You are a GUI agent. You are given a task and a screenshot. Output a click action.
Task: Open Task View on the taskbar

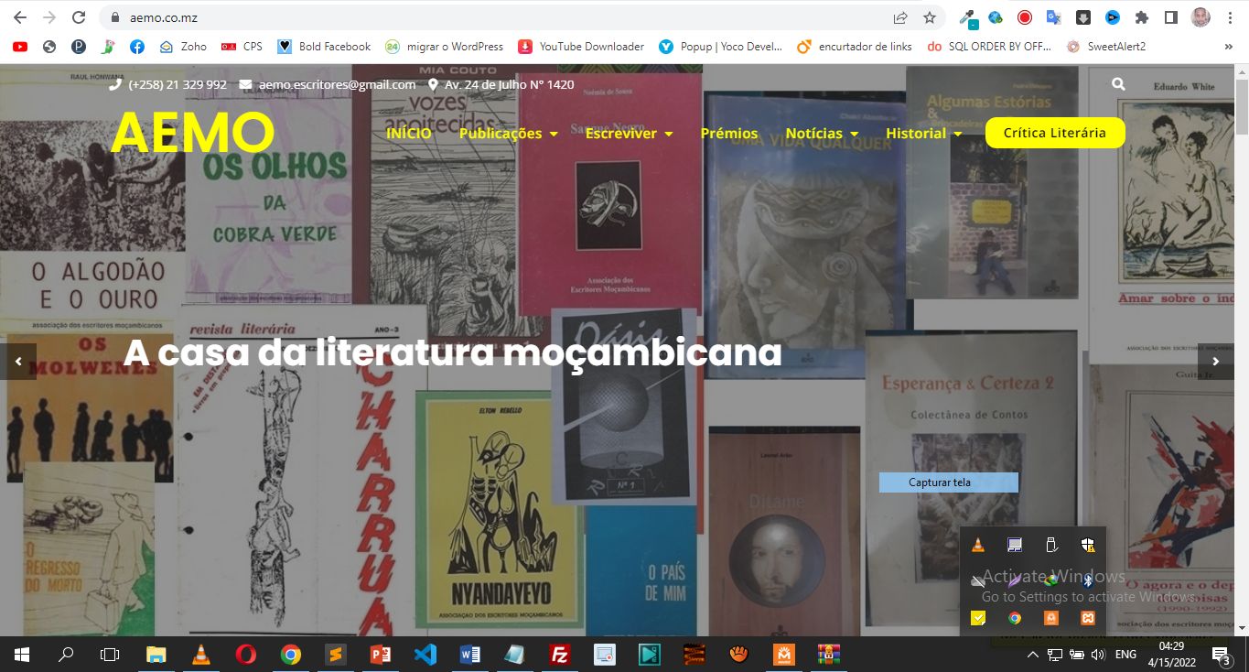pos(110,655)
